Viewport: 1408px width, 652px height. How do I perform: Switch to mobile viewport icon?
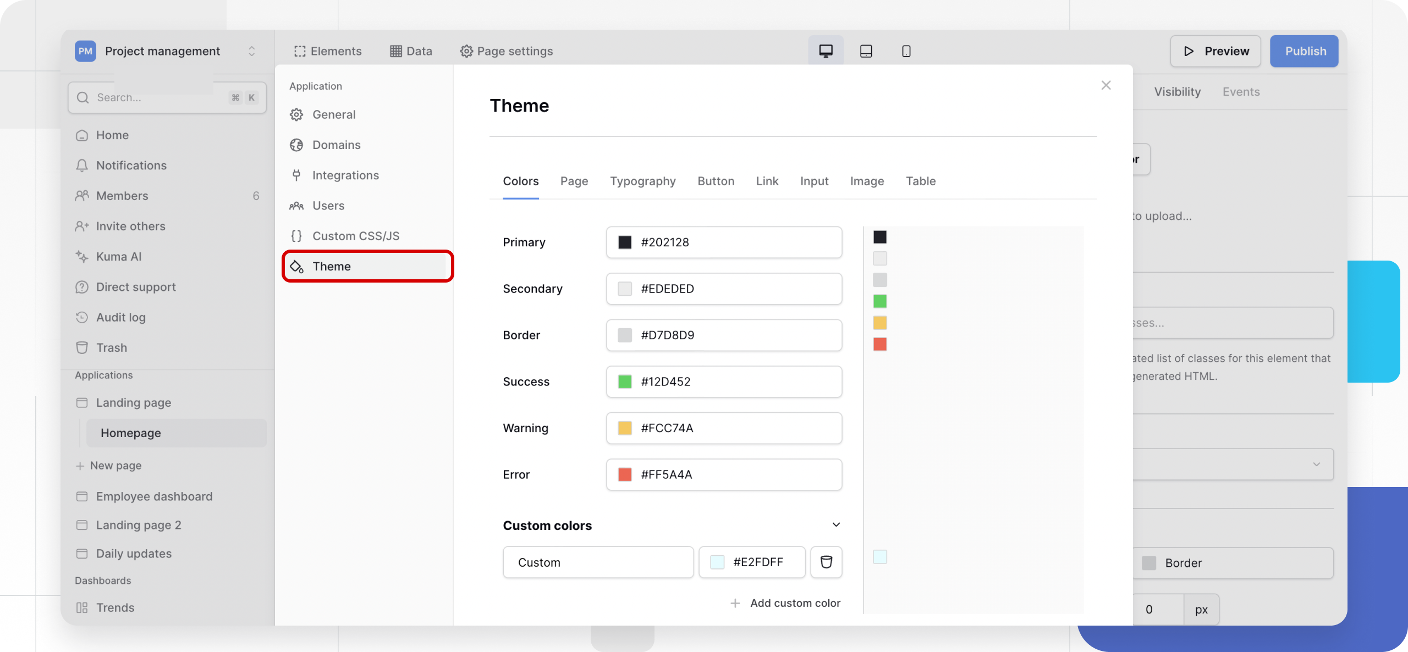(906, 51)
